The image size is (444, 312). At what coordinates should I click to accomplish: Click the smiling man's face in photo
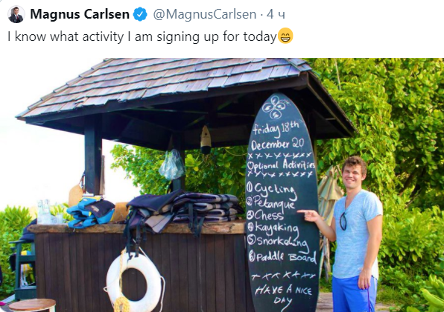tap(353, 175)
